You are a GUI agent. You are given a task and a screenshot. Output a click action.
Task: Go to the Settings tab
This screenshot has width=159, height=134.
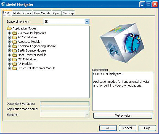pos(69,13)
